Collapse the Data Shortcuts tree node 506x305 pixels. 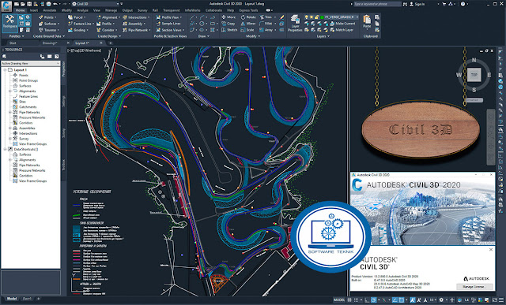(x=6, y=149)
